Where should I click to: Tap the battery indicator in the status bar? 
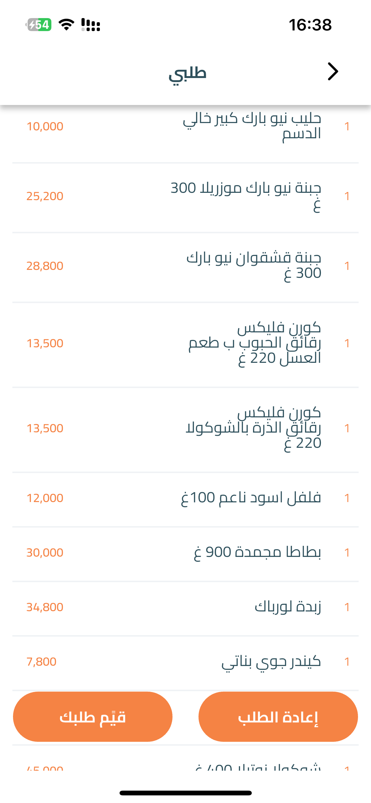pyautogui.click(x=39, y=25)
